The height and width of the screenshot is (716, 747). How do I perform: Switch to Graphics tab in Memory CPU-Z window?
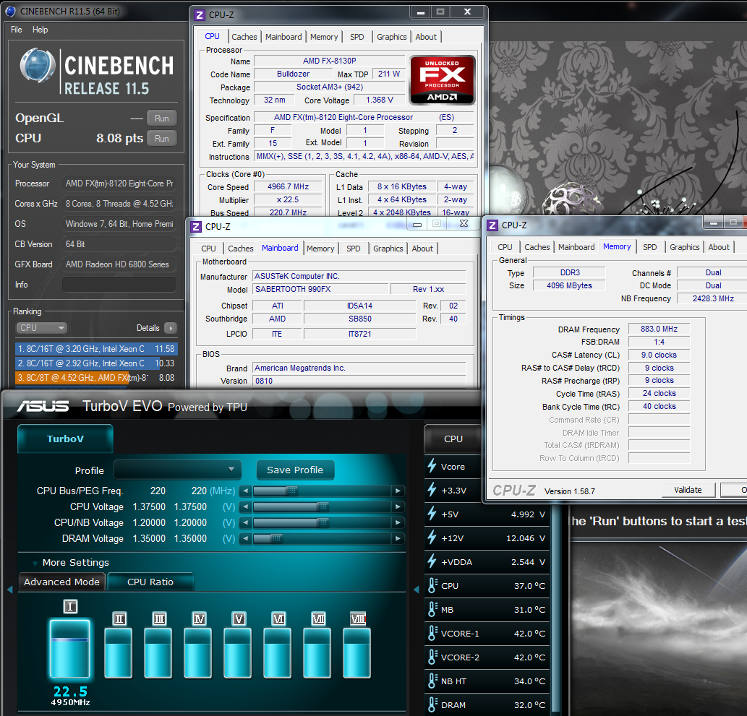[x=684, y=247]
